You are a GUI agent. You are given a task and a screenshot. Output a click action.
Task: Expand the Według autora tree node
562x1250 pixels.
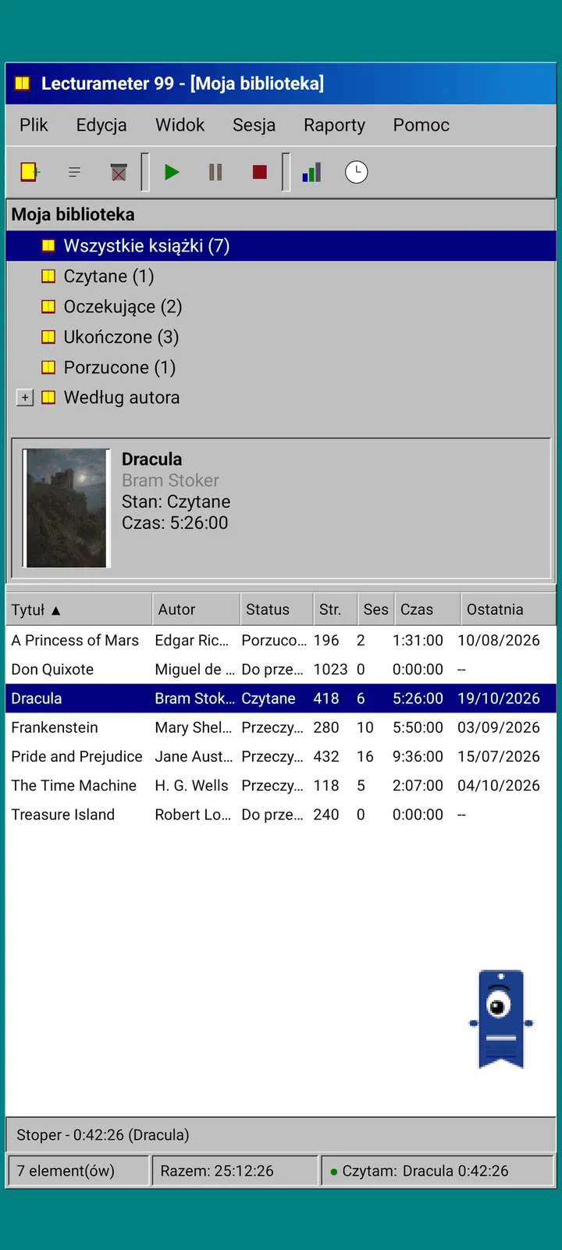pos(25,398)
